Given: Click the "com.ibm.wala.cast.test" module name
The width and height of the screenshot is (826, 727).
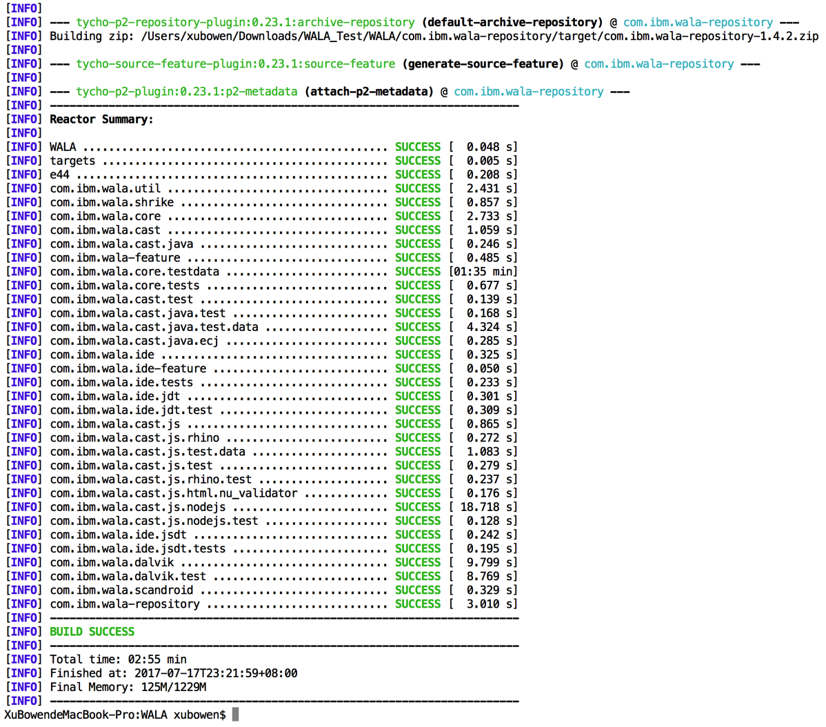Looking at the screenshot, I should coord(121,299).
